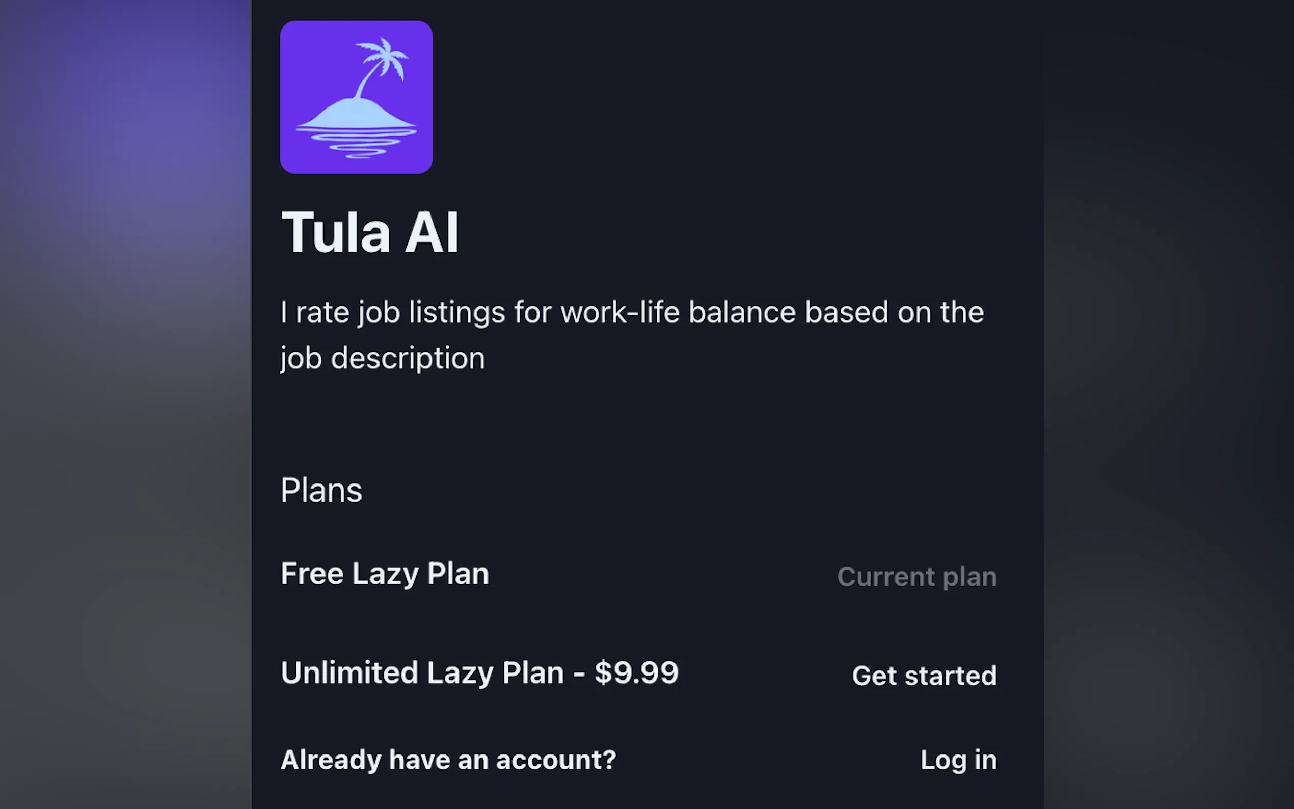Click the word AI in the title
Screen dimensions: 1294x809
point(431,232)
